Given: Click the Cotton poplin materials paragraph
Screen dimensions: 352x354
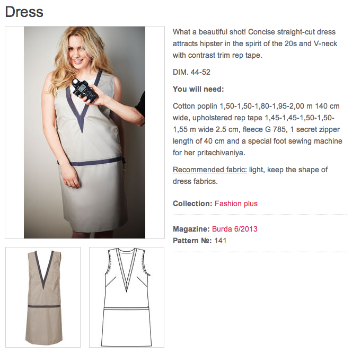Looking at the screenshot, I should (258, 129).
